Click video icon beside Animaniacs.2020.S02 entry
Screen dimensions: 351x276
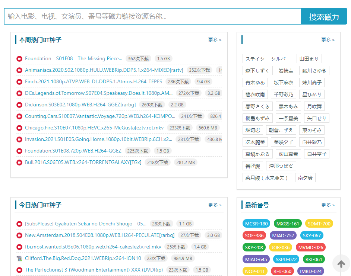click(x=19, y=70)
